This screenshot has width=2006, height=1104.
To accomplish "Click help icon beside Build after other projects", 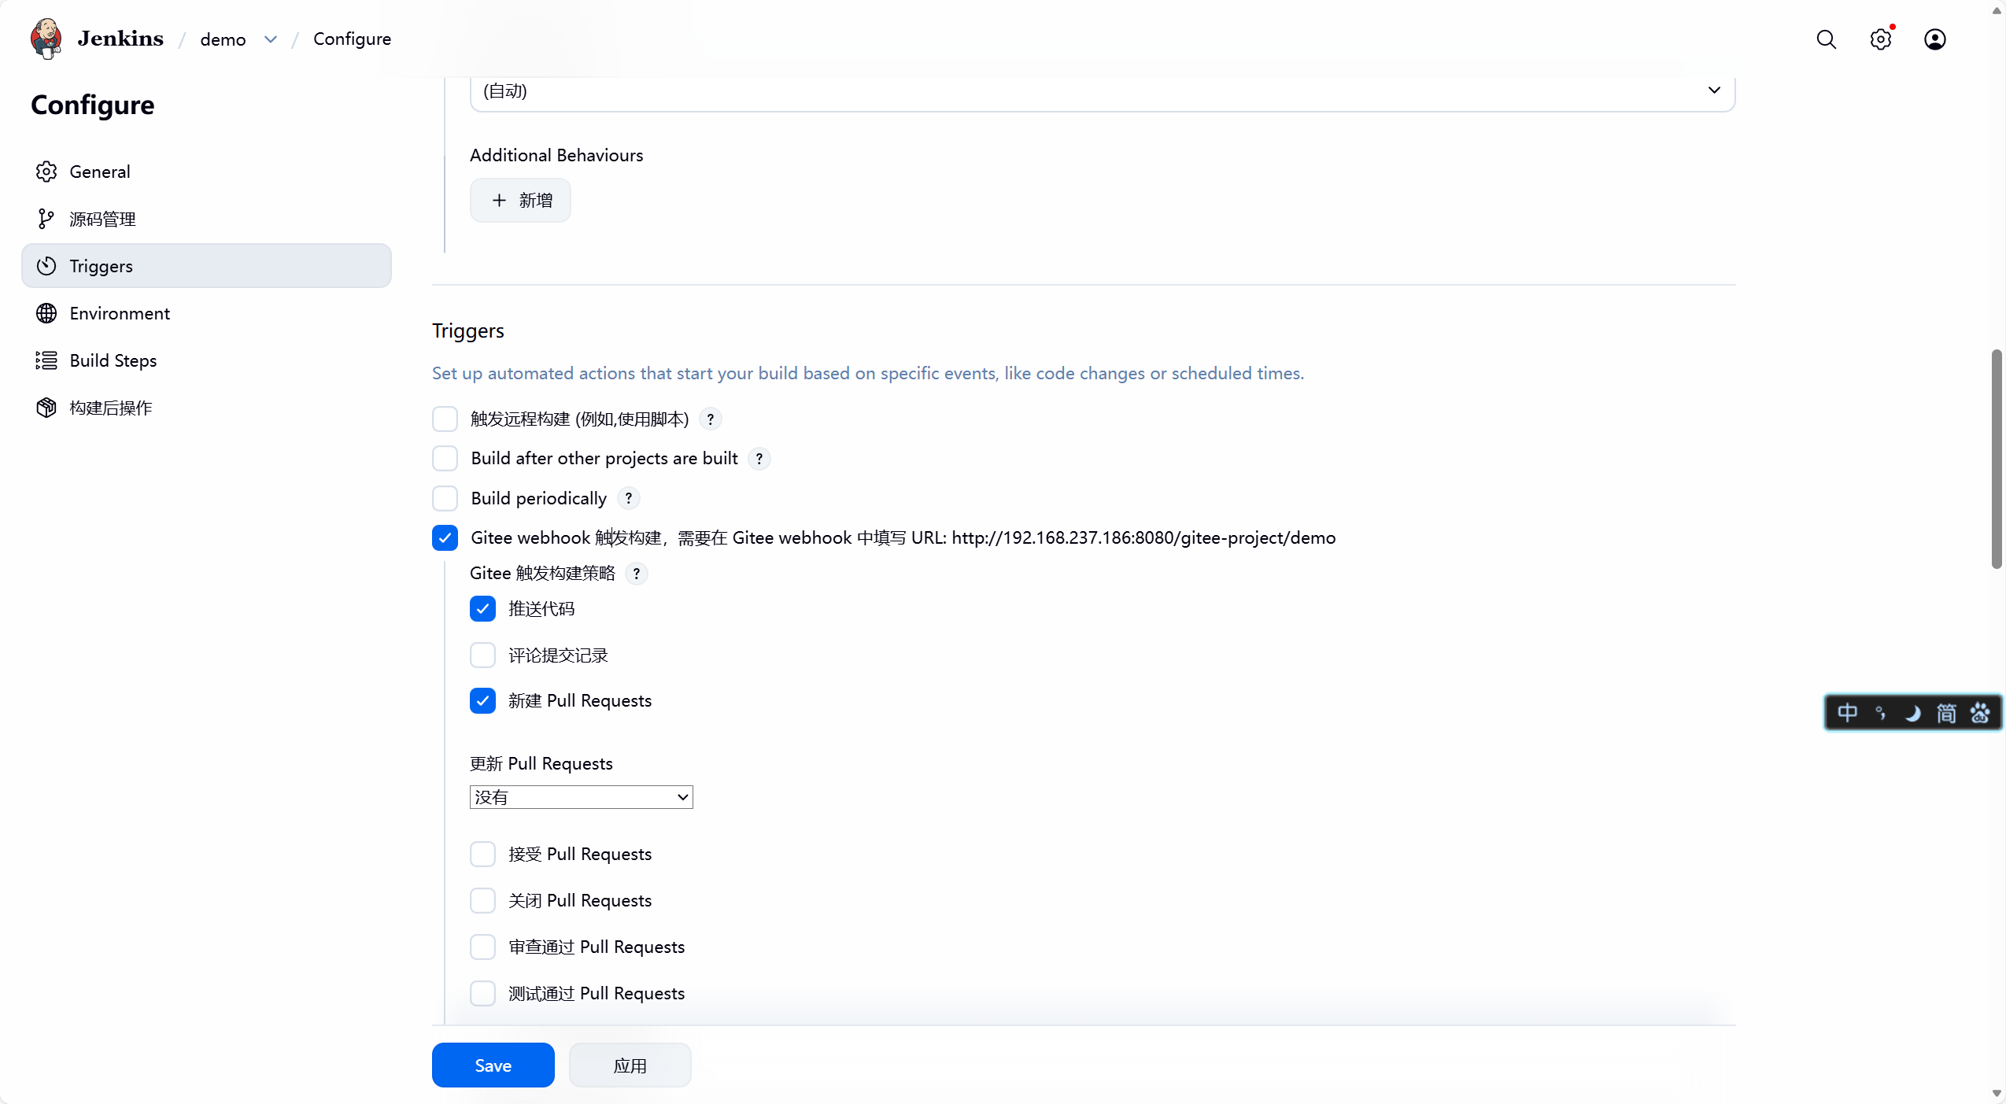I will click(759, 459).
